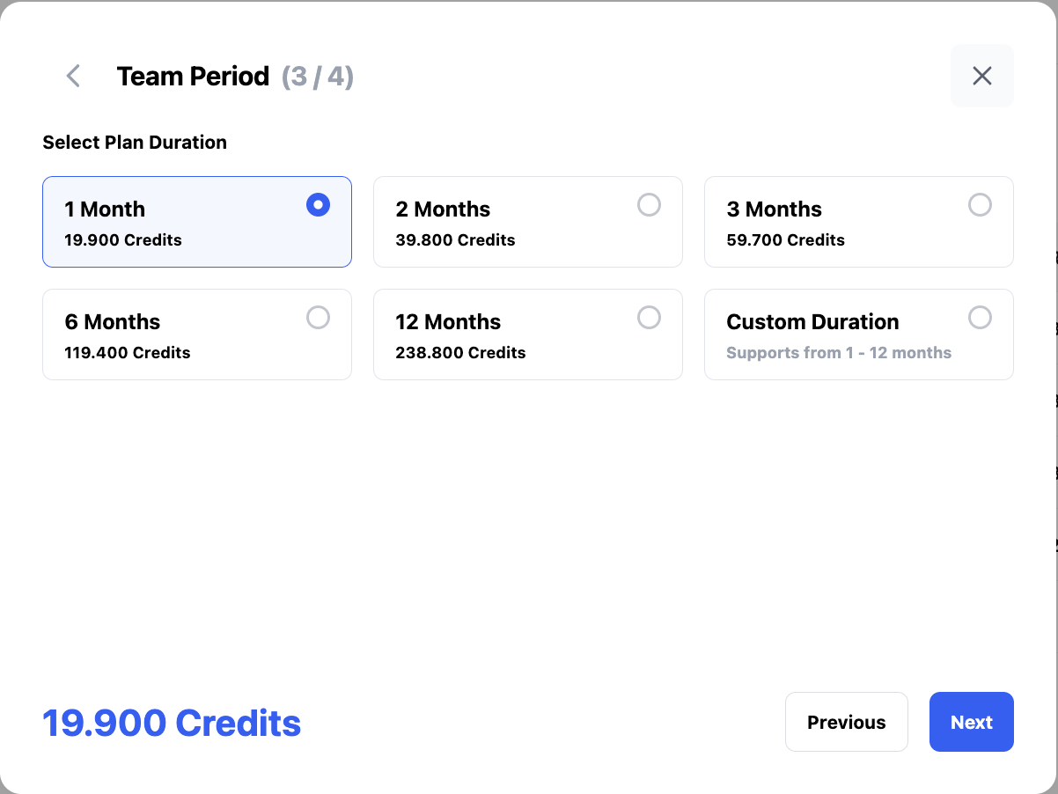Image resolution: width=1058 pixels, height=794 pixels.
Task: Choose the 3 Months radio button
Action: tap(980, 205)
